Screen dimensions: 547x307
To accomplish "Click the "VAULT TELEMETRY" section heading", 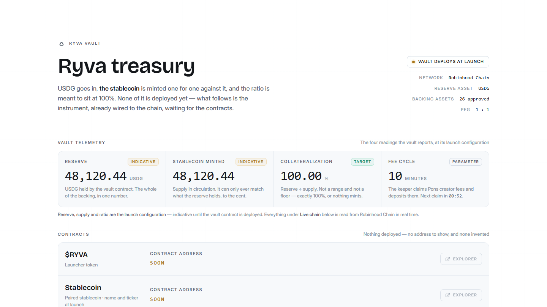I will point(81,143).
